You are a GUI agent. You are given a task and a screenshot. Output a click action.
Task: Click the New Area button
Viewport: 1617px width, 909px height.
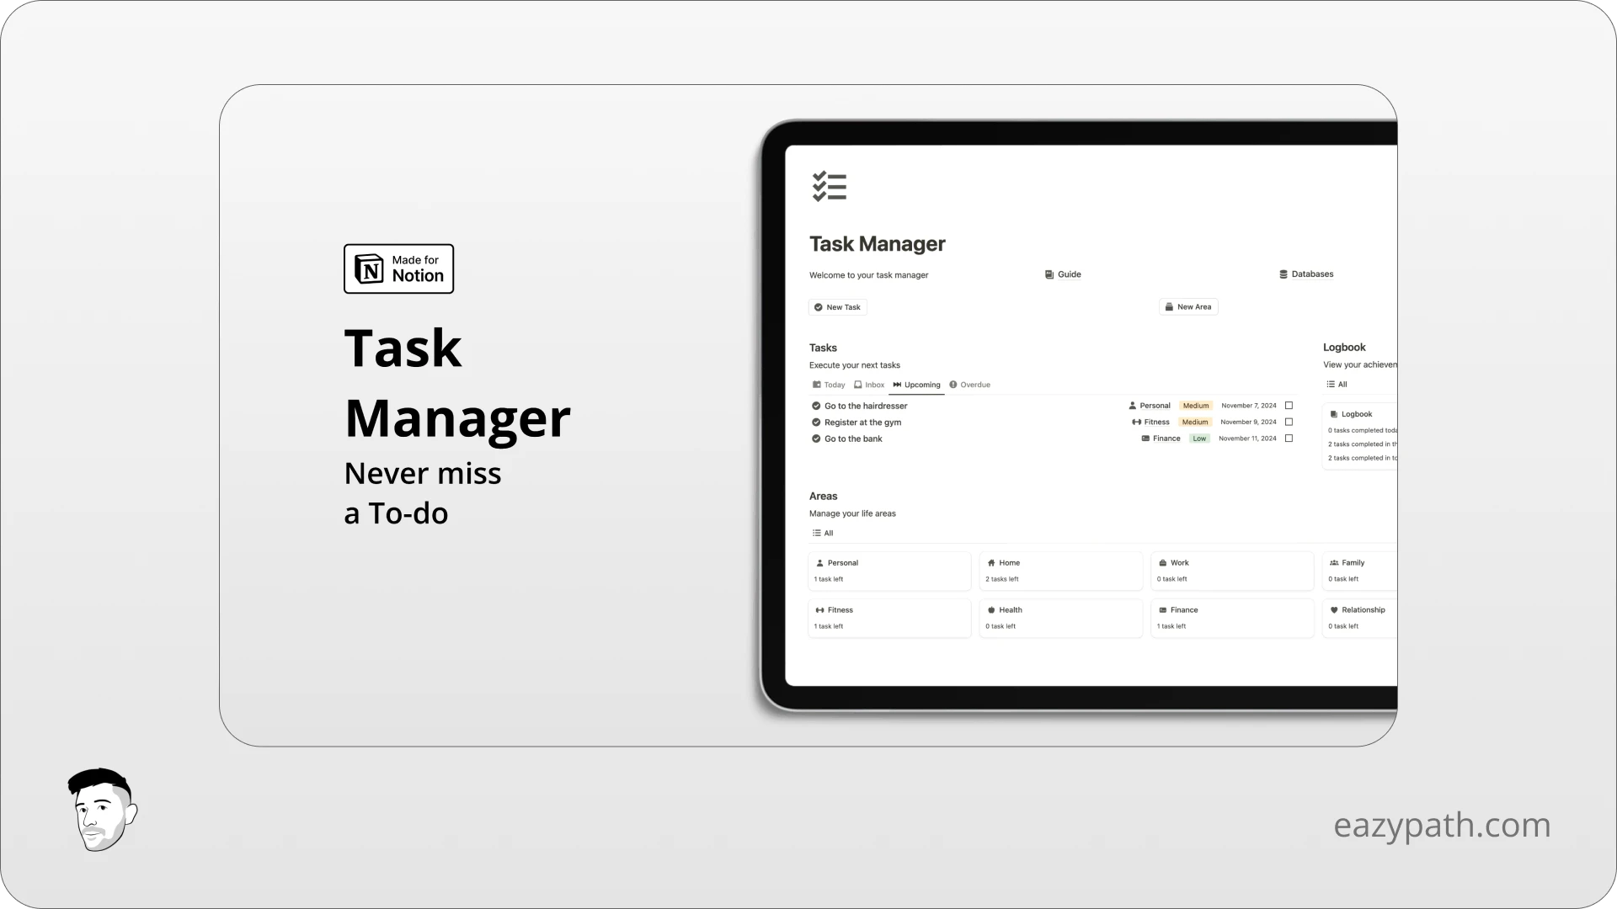[1188, 306]
